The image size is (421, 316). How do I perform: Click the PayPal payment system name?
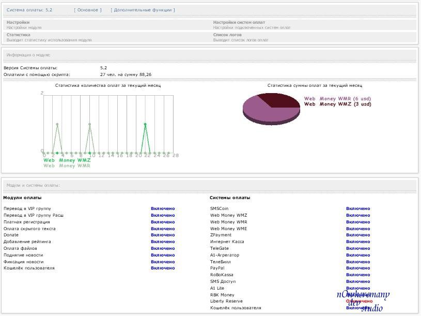click(217, 268)
